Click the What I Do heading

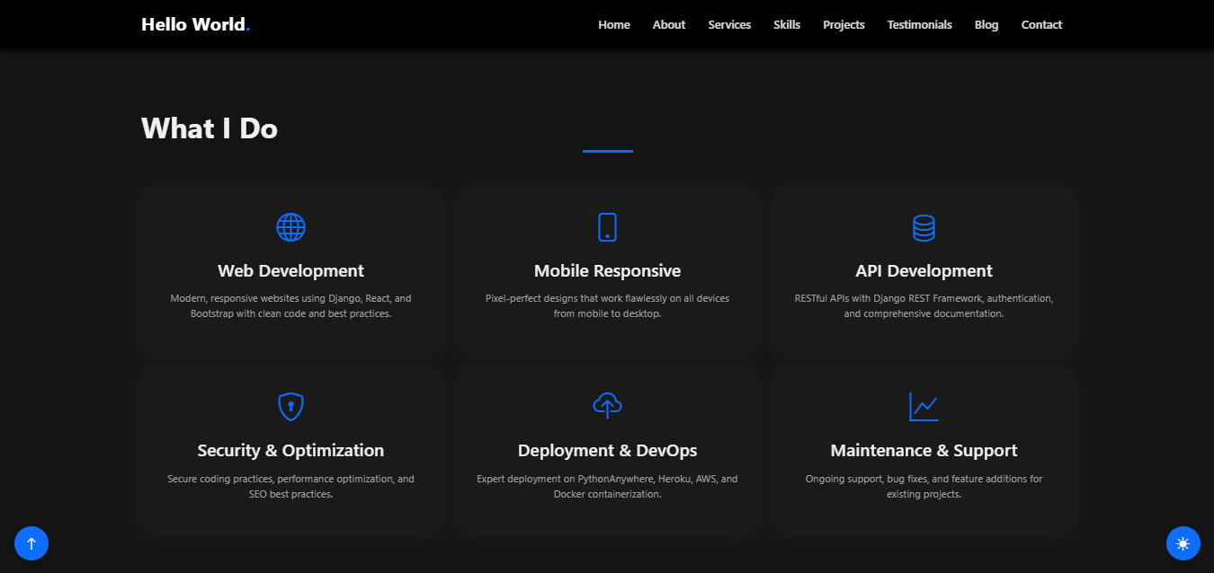(210, 128)
